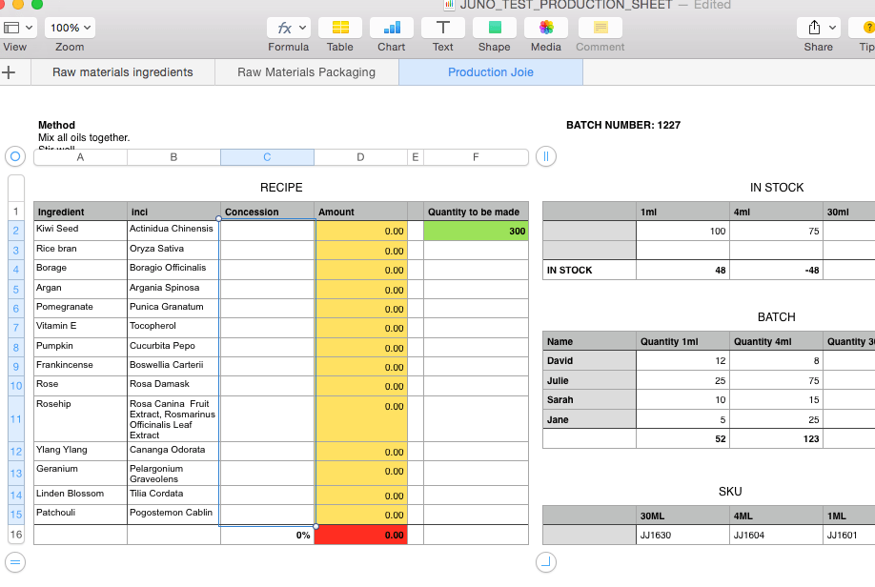
Task: Open the Formula tool
Action: [x=282, y=30]
